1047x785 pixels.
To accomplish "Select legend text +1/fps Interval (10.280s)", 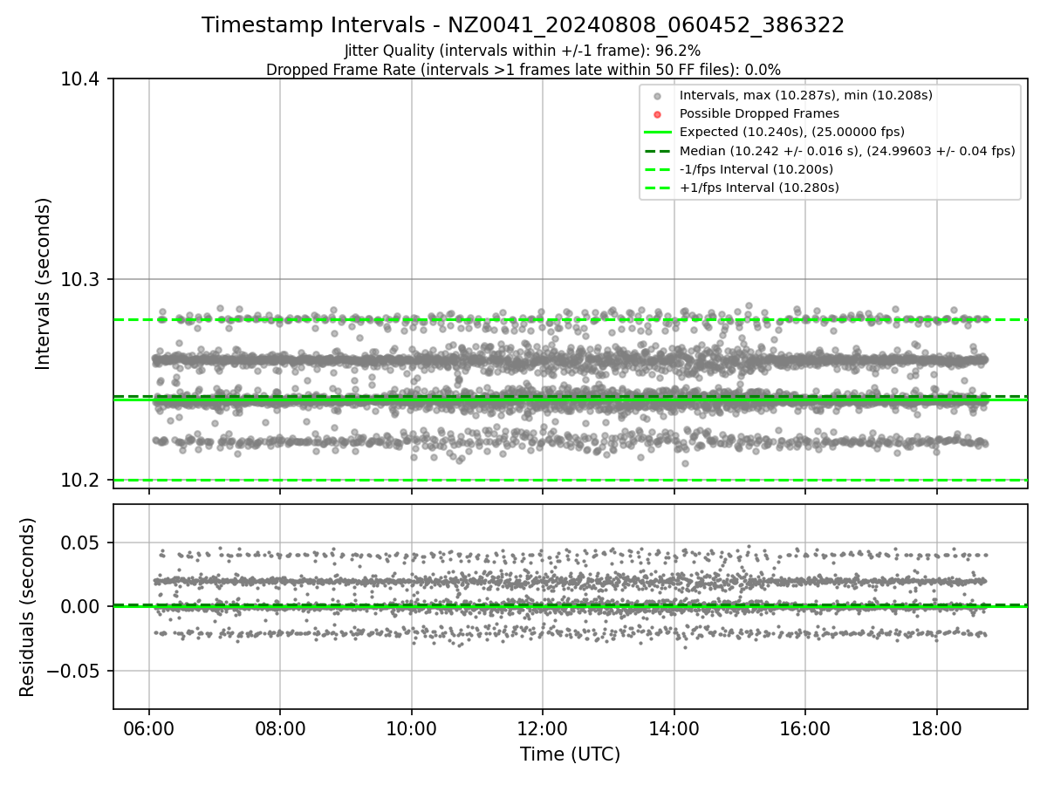I will pos(759,188).
